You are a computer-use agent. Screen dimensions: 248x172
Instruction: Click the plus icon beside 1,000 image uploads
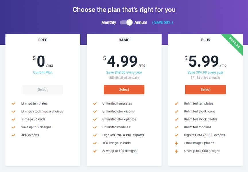[x=176, y=143]
